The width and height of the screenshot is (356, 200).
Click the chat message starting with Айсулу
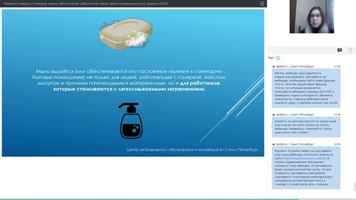(x=306, y=88)
